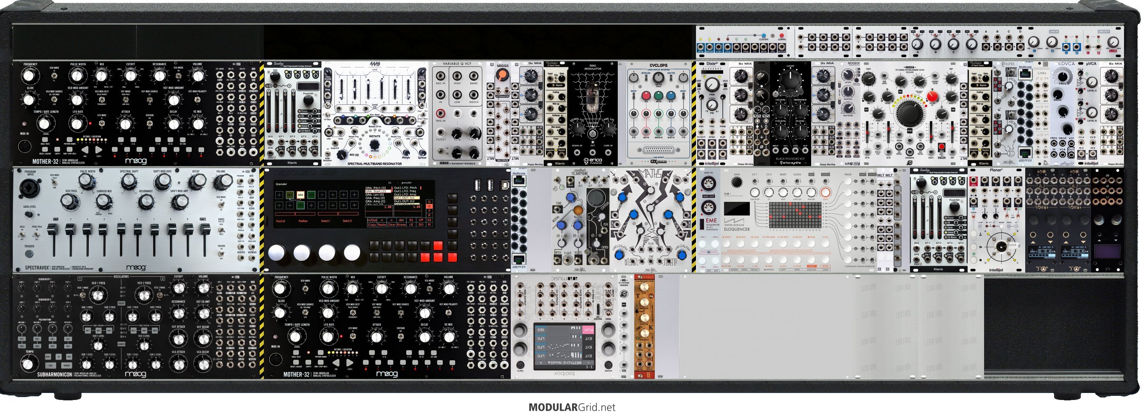Click the Spectravox SHIFT MOD RATE knob
The width and height of the screenshot is (1145, 416).
162,181
